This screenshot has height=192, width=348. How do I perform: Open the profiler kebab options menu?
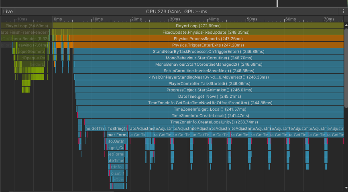tap(343, 11)
